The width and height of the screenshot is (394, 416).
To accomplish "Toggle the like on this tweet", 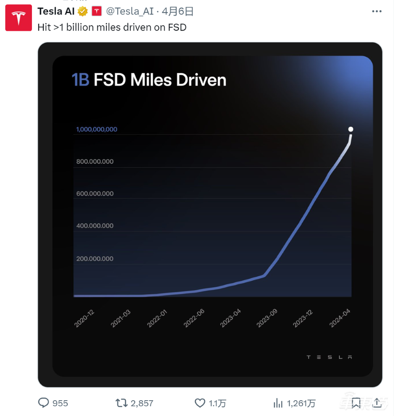I will click(200, 403).
